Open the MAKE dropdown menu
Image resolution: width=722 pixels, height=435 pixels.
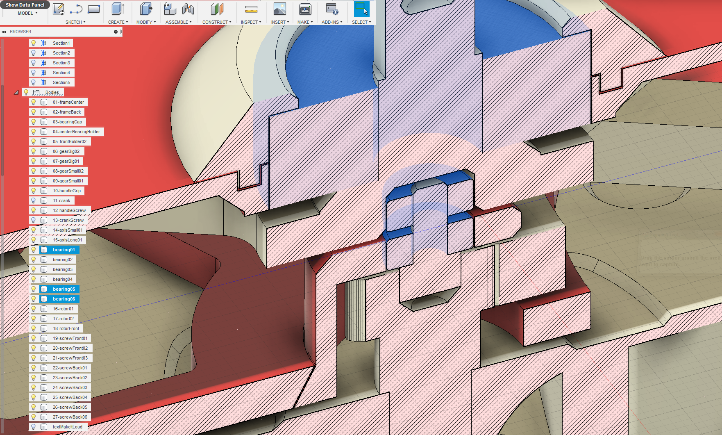tap(305, 22)
